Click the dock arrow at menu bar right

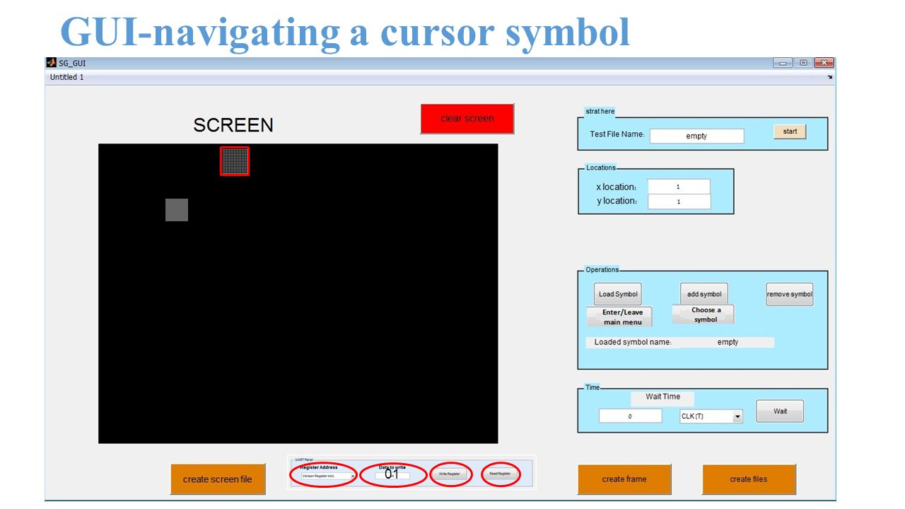(829, 77)
